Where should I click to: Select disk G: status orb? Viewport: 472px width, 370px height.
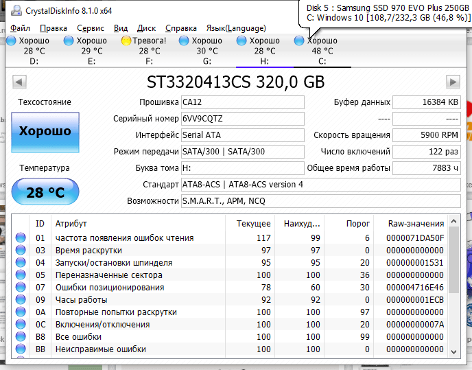184,41
